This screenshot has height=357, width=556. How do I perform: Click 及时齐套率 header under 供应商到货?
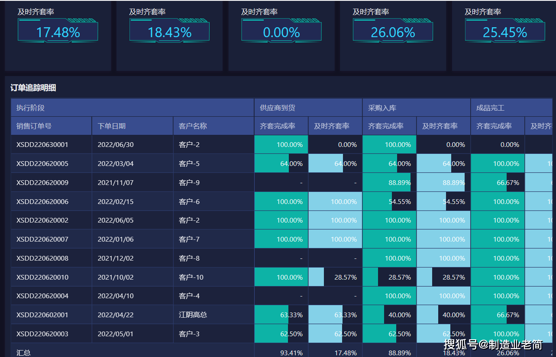(x=335, y=126)
